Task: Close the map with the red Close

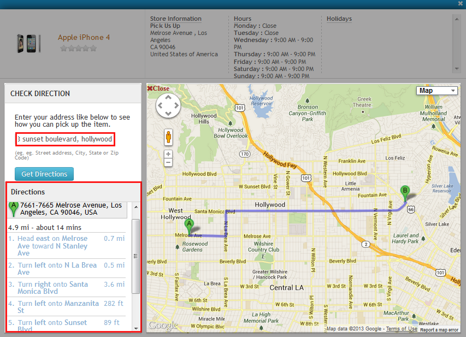Action: click(158, 88)
